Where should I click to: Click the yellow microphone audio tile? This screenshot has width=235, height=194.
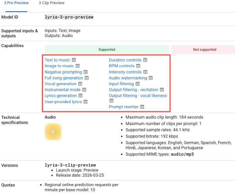click(x=53, y=132)
